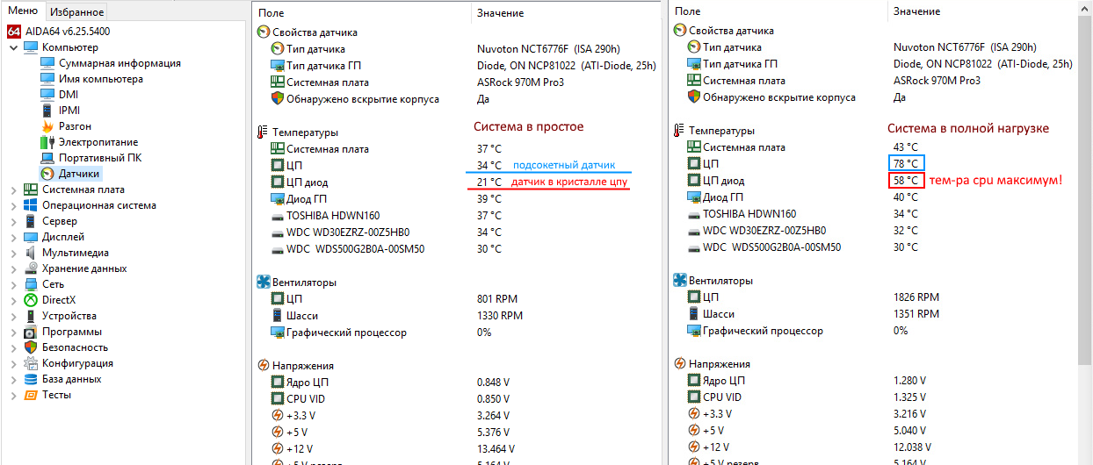The width and height of the screenshot is (1093, 465).
Task: Select Портативный ПК in the tree
Action: pyautogui.click(x=100, y=158)
